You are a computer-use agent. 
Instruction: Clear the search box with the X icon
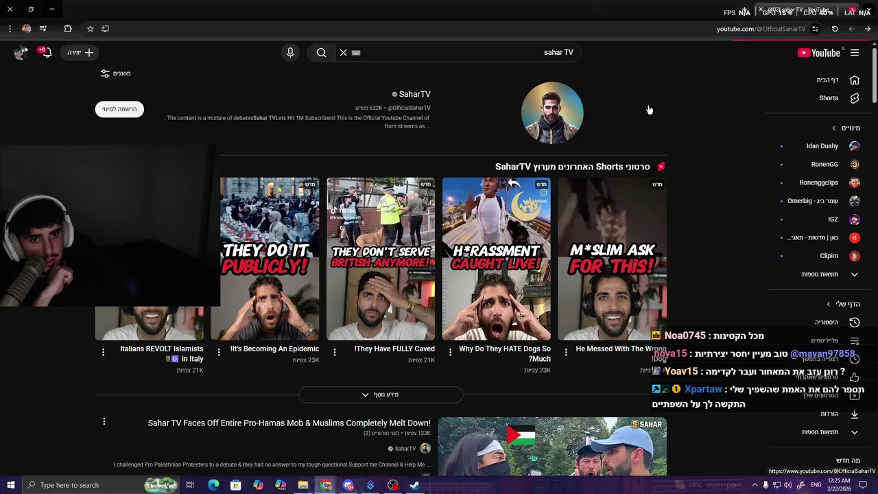[x=344, y=53]
